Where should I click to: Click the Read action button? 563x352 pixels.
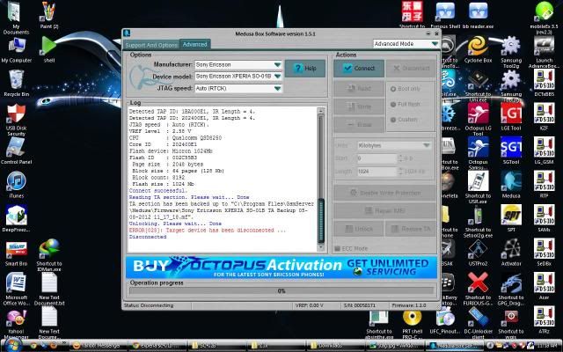coord(359,88)
